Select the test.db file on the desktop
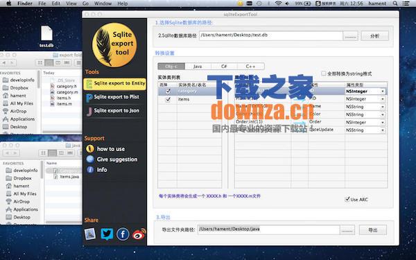 tap(46, 36)
